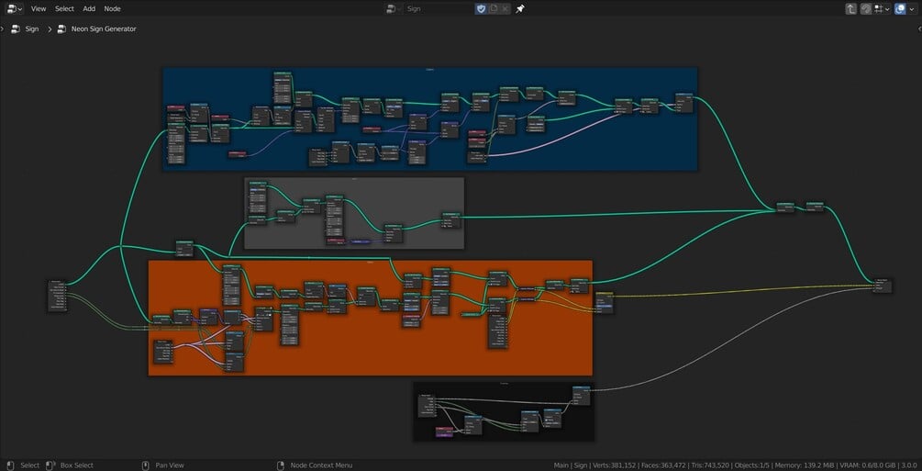
Task: Toggle the pin node tree icon
Action: (x=520, y=9)
